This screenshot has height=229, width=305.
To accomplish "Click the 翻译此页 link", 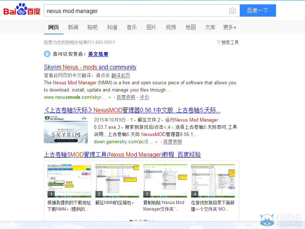I will coord(121,75).
